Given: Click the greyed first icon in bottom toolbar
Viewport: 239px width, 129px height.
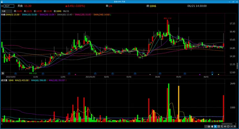Looking at the screenshot, I should coord(206,126).
